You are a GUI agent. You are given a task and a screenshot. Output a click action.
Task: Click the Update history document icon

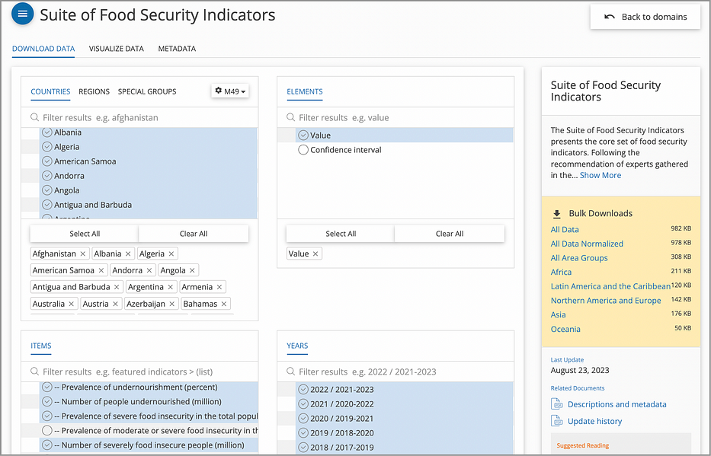point(556,421)
